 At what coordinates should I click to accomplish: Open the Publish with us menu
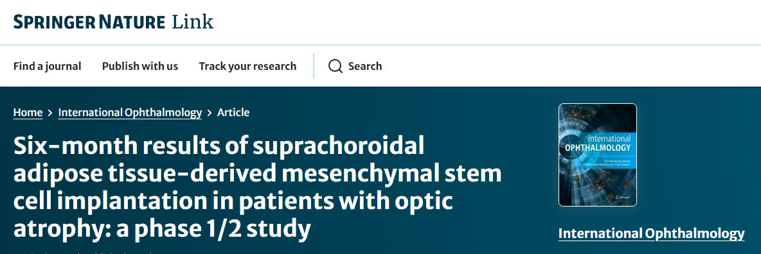click(139, 67)
